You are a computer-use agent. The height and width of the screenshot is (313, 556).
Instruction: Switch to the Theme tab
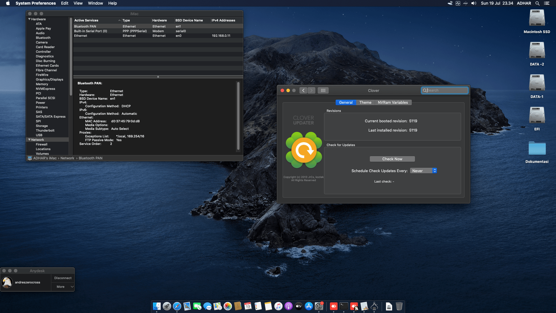365,103
